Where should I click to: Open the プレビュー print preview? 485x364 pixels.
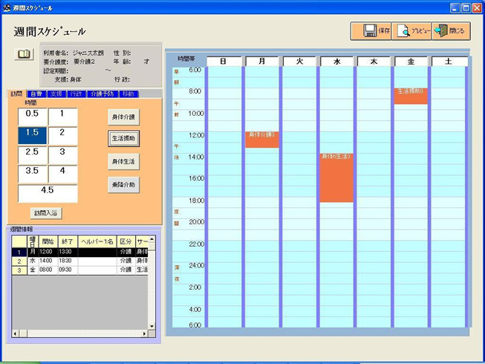click(411, 31)
